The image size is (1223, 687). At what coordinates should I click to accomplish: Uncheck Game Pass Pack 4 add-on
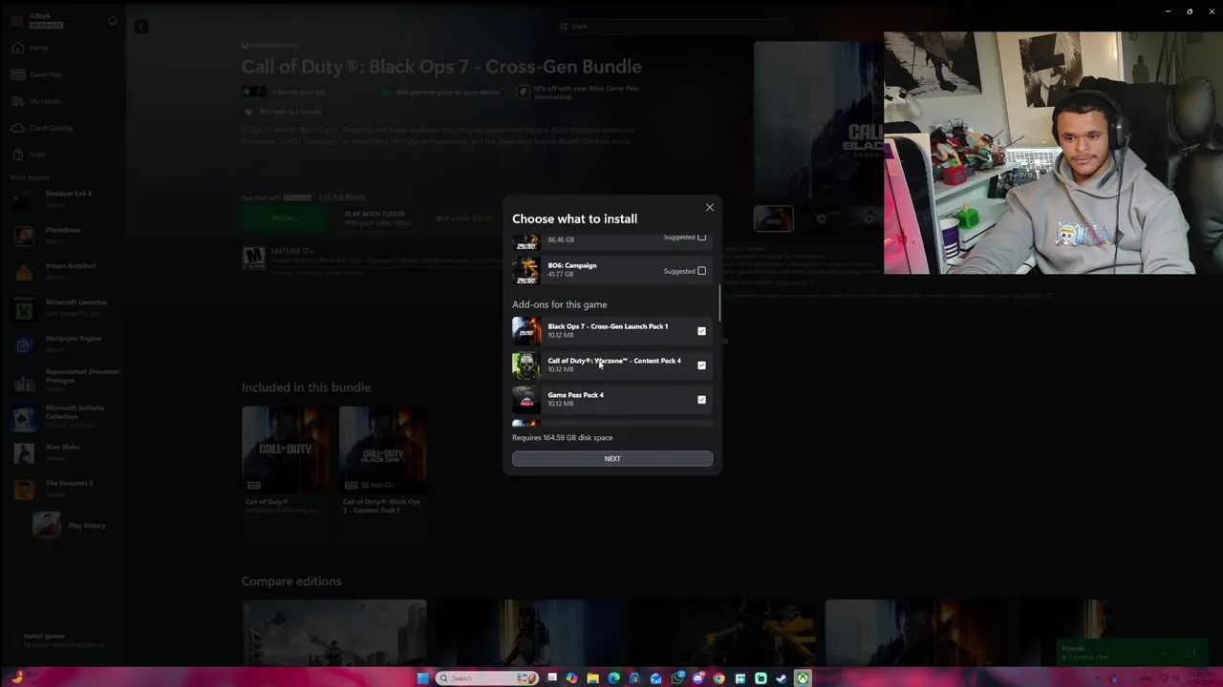pos(701,400)
